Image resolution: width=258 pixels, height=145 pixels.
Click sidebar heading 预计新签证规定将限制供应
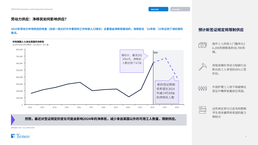221,30
